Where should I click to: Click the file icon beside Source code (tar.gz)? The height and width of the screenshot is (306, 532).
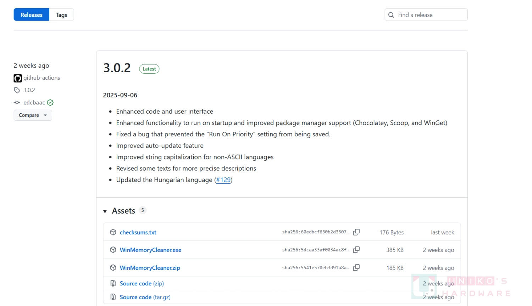point(113,297)
